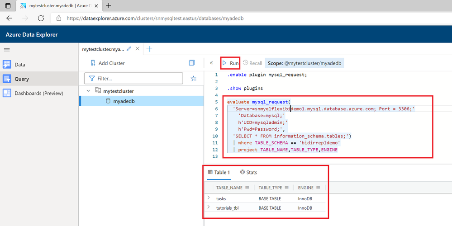Image resolution: width=452 pixels, height=226 pixels.
Task: Select the mytestcluster.mya... query tab
Action: (x=103, y=49)
